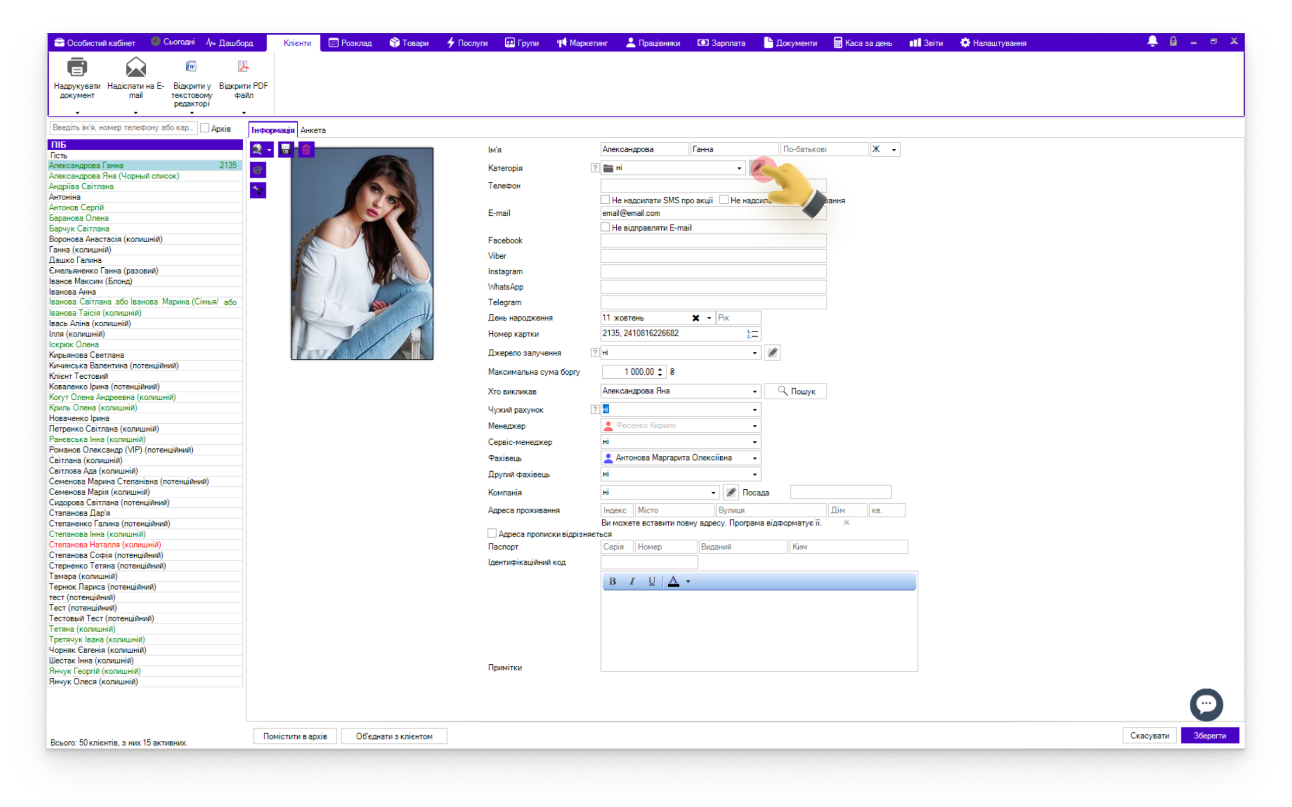Open the palette photo color tool
Viewport: 1292px width, 807px height.
[258, 170]
